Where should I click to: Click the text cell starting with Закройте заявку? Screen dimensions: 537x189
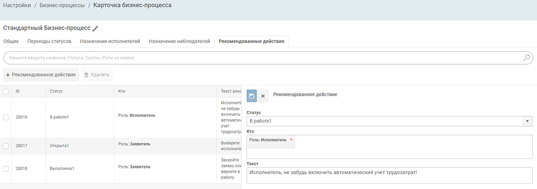click(x=229, y=168)
